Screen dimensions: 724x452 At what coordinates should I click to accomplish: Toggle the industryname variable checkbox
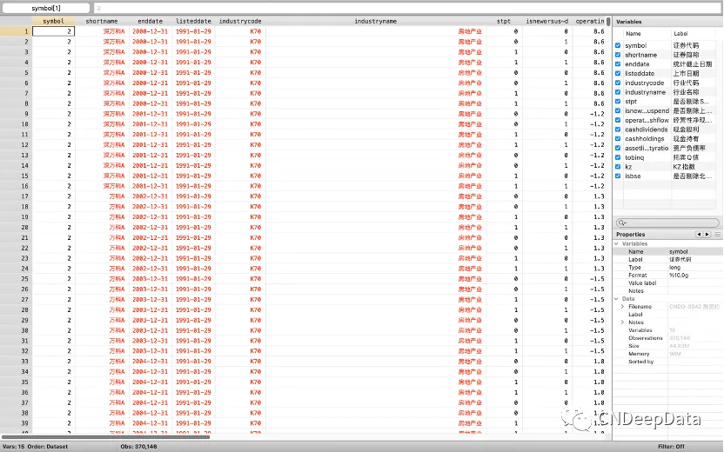618,92
